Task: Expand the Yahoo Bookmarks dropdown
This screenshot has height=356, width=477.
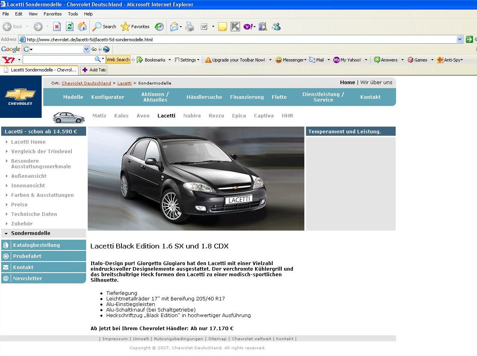Action: (169, 60)
